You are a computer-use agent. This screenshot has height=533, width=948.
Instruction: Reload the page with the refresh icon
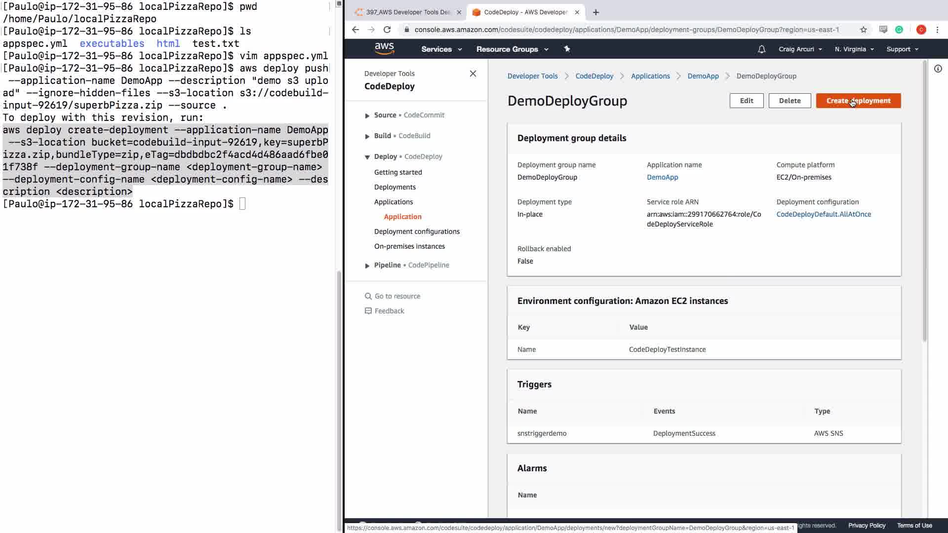387,30
